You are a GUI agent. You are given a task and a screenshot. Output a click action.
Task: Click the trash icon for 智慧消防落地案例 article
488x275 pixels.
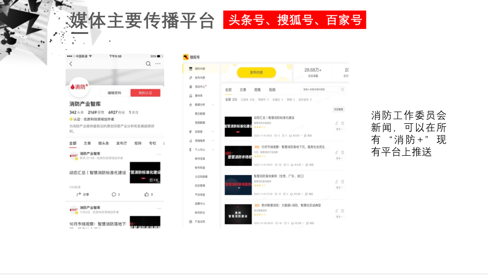point(342,182)
